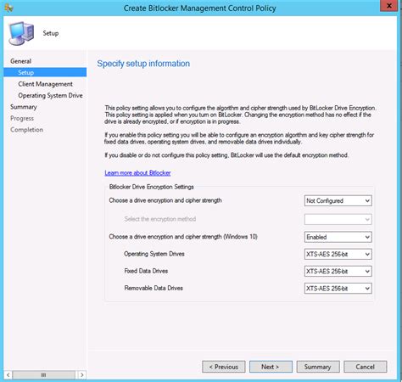This screenshot has height=382, width=402.
Task: Go to Operating System Drive step
Action: (50, 96)
